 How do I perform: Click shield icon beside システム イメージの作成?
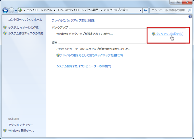click(x=5, y=27)
